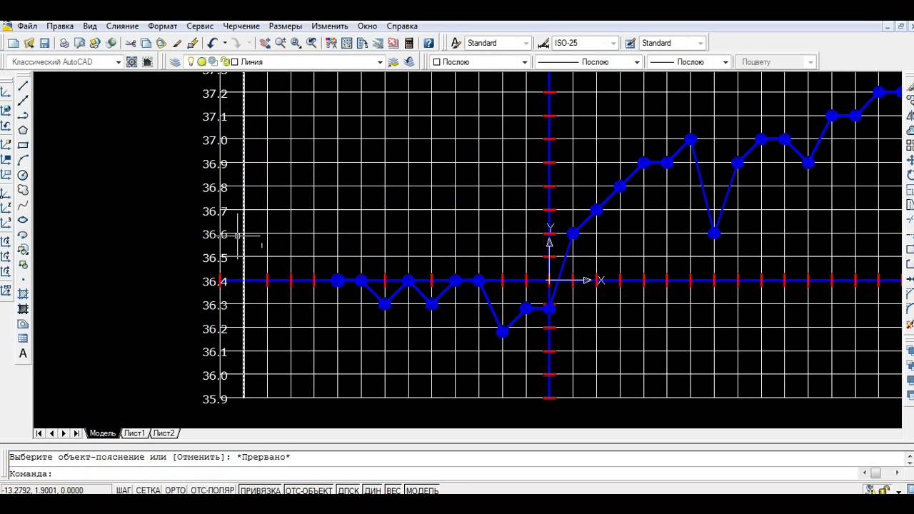Open the Классический AutoCAD workspace dropdown
Viewport: 914px width, 514px height.
pyautogui.click(x=65, y=62)
